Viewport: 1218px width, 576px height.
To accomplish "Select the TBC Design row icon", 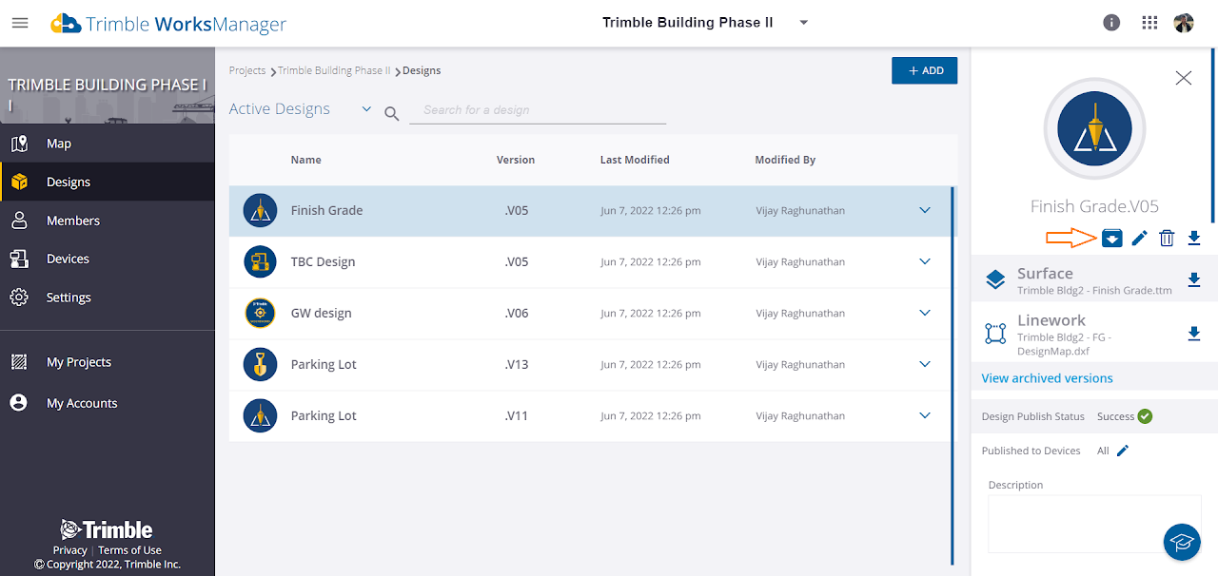I will pyautogui.click(x=260, y=261).
